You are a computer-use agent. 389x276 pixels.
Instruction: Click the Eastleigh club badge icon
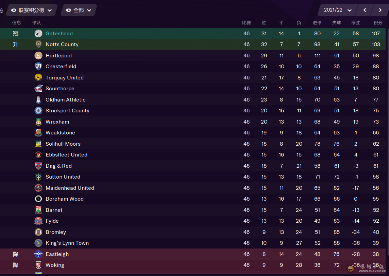pos(38,254)
